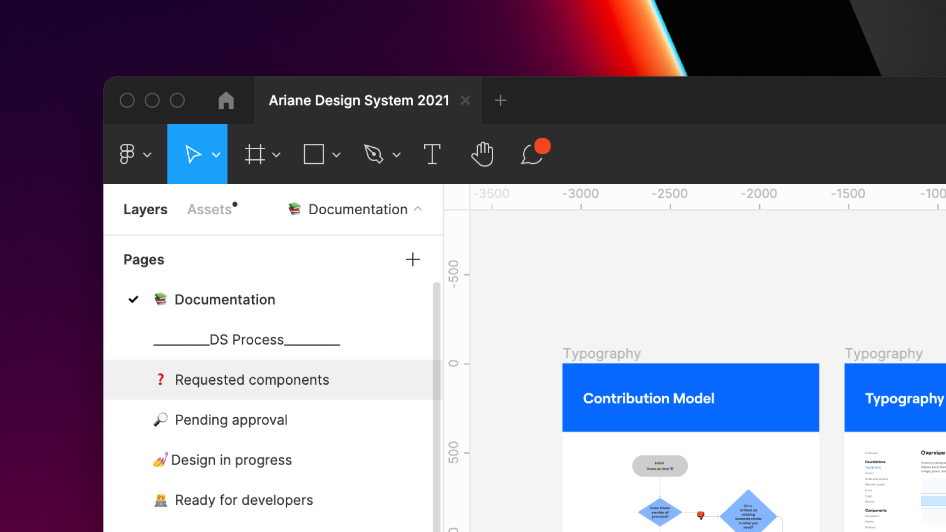The width and height of the screenshot is (946, 532).
Task: Select the Text tool
Action: (432, 154)
